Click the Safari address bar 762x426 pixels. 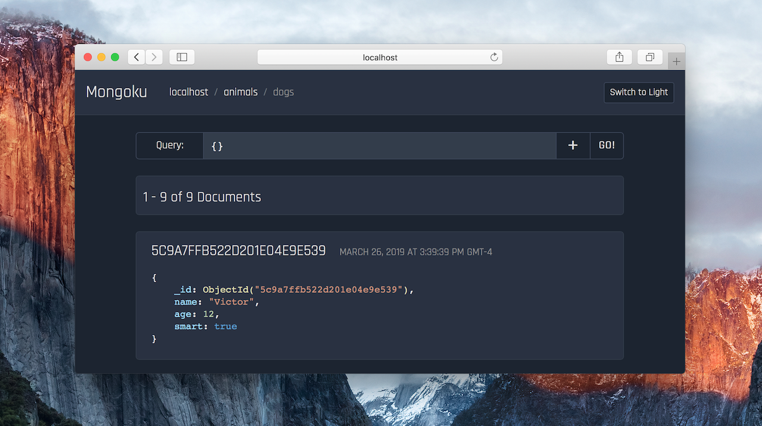[x=380, y=57]
